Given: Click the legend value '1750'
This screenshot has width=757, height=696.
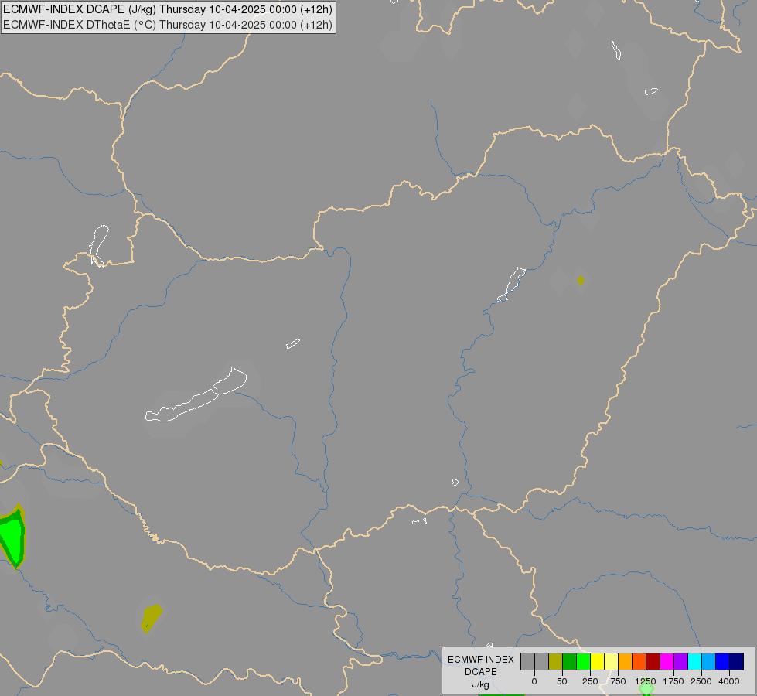Looking at the screenshot, I should tap(673, 681).
